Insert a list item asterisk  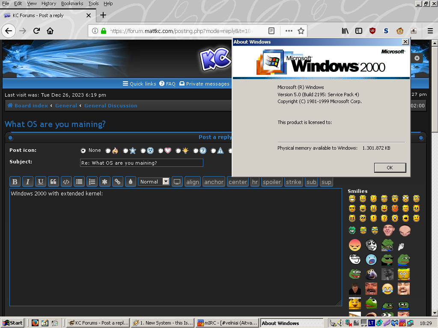pos(105,182)
